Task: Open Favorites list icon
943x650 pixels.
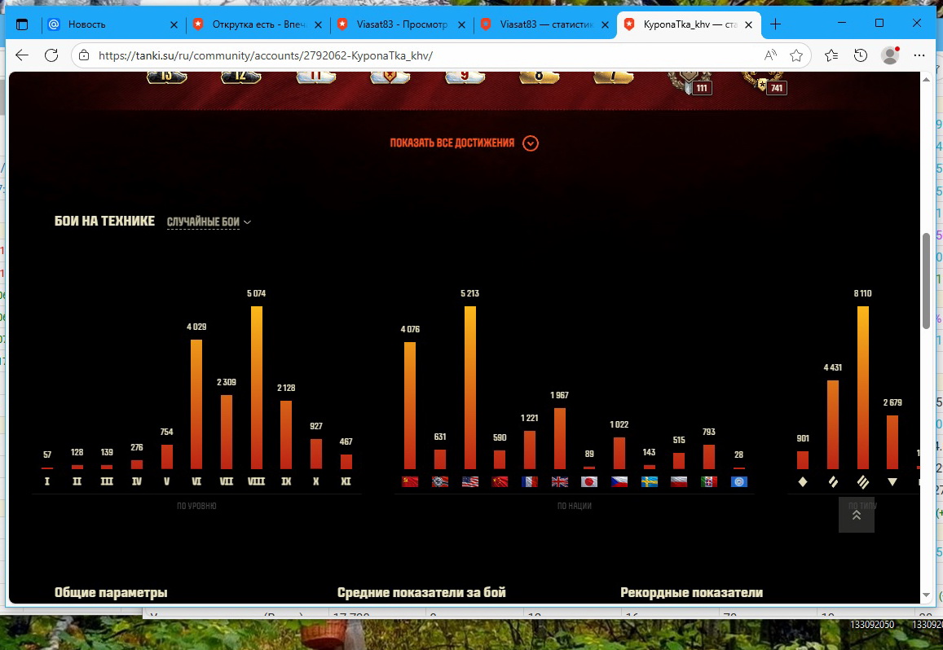Action: 831,55
